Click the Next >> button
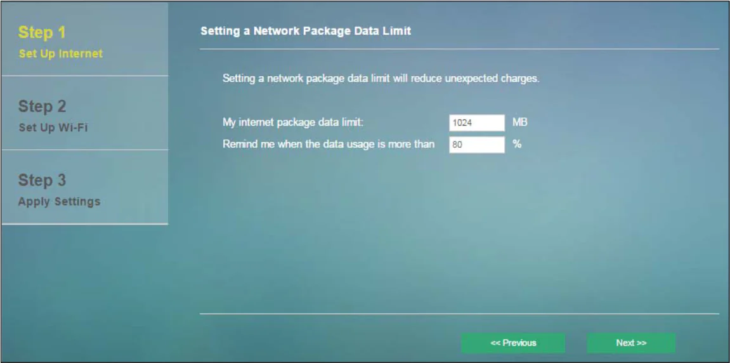The height and width of the screenshot is (363, 730). point(630,343)
